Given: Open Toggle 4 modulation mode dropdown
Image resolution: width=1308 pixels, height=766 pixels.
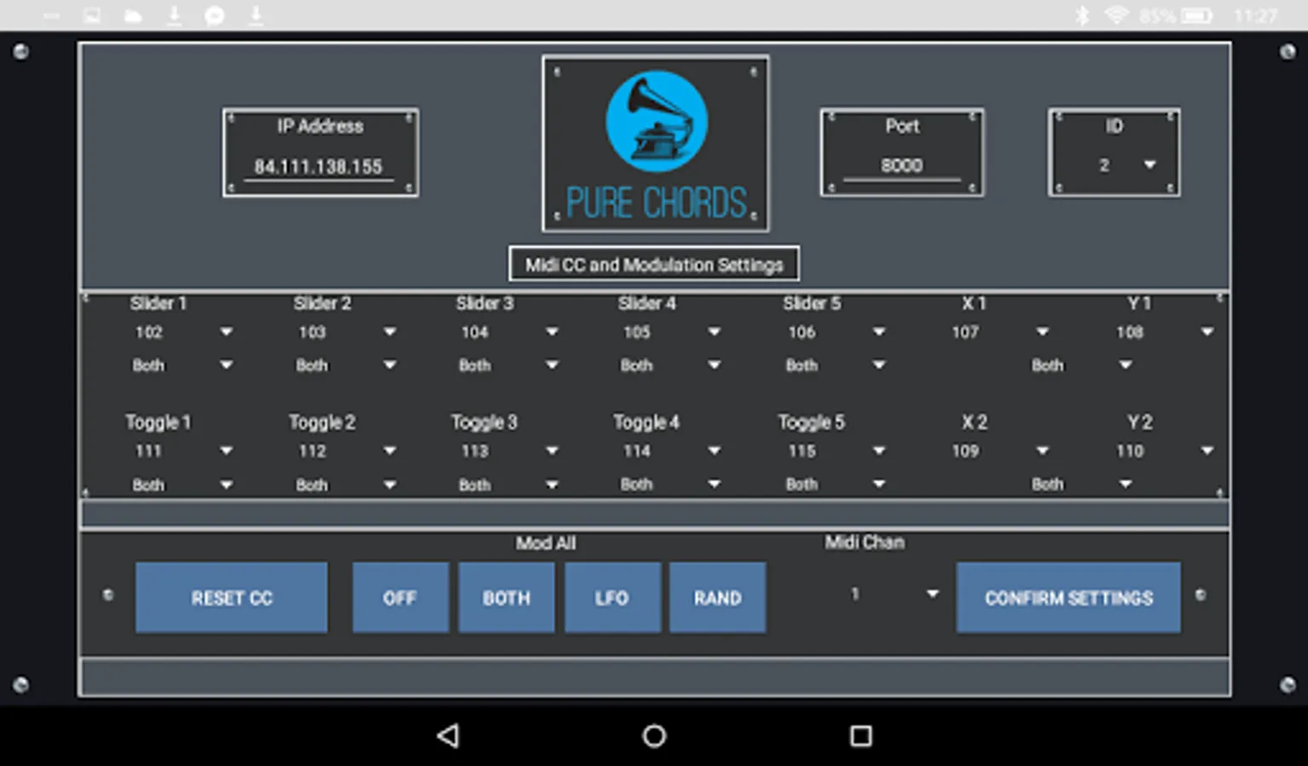Looking at the screenshot, I should pos(671,484).
